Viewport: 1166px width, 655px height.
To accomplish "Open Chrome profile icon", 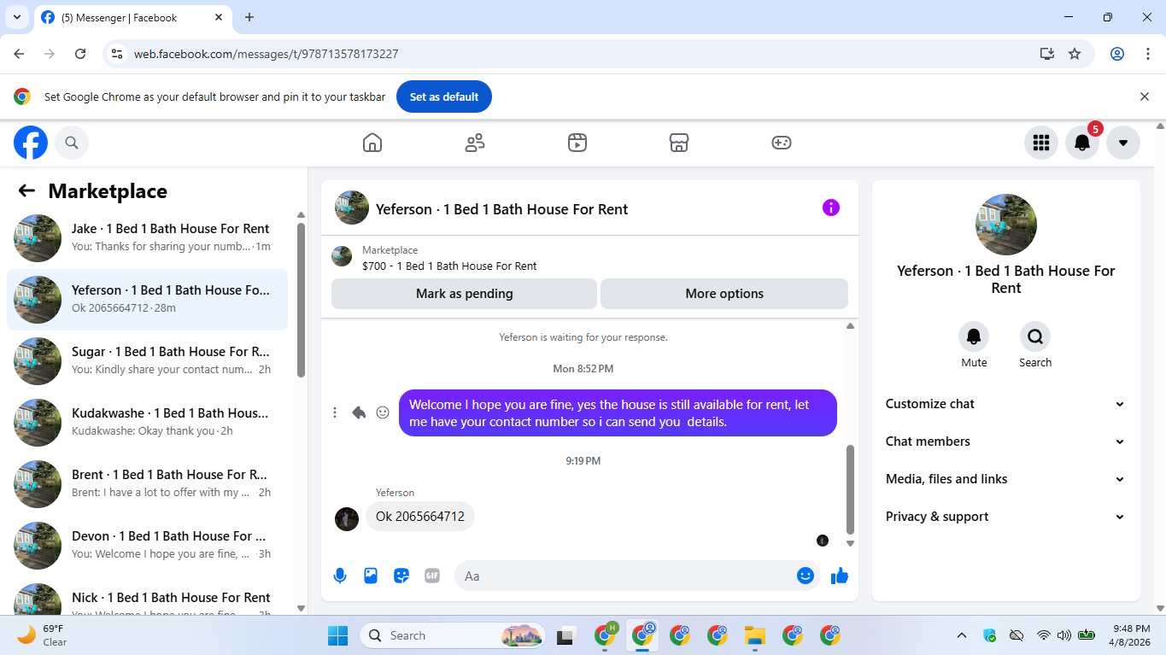I will coord(1117,54).
